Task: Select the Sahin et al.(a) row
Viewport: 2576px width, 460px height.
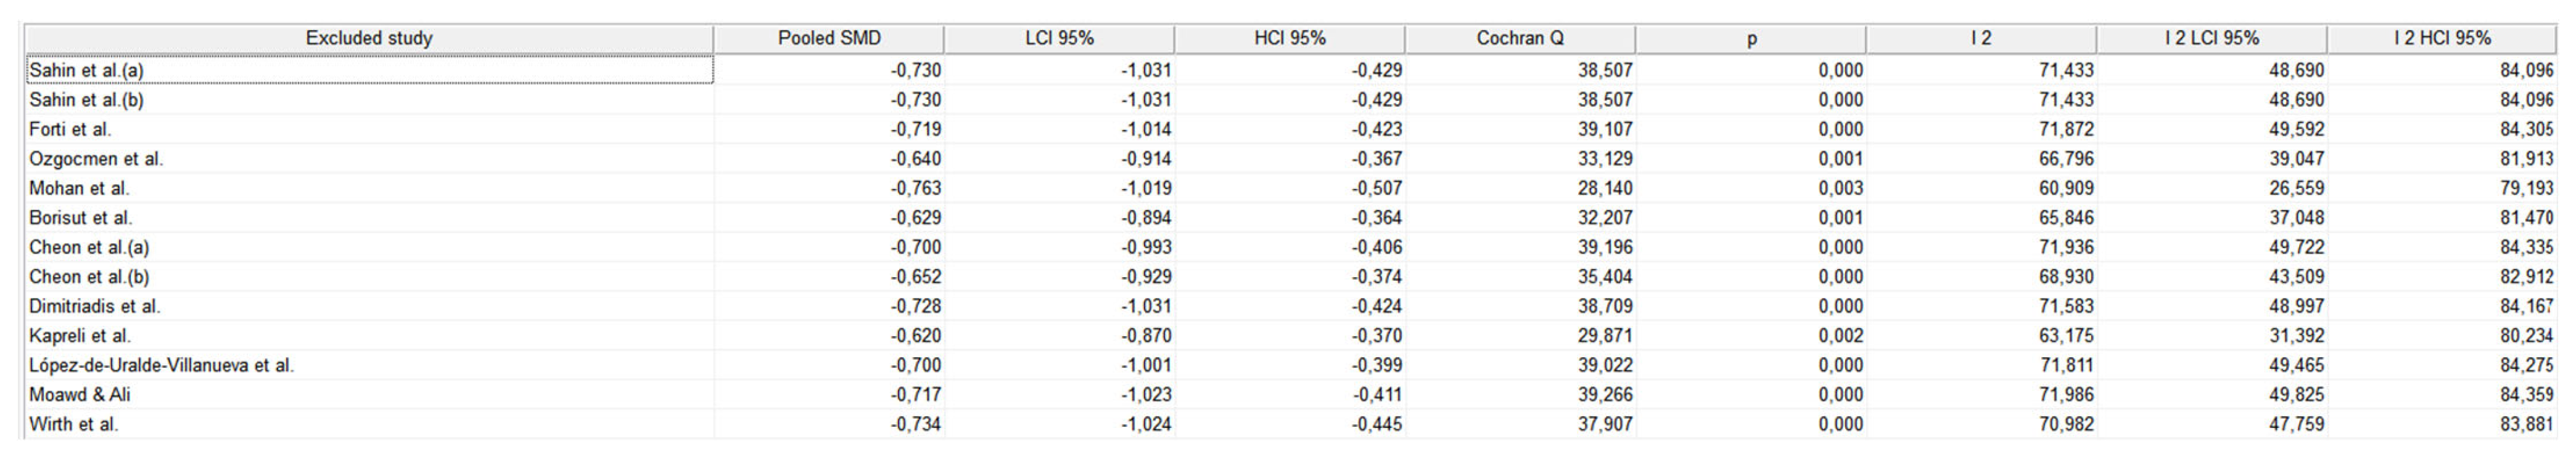Action: [x=87, y=70]
